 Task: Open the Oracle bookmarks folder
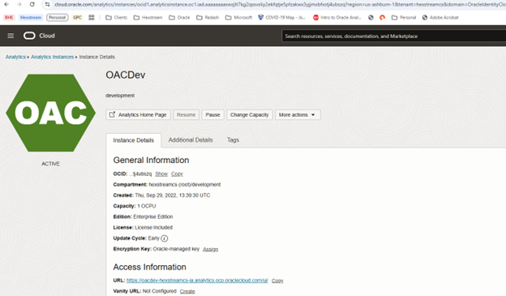[x=179, y=17]
